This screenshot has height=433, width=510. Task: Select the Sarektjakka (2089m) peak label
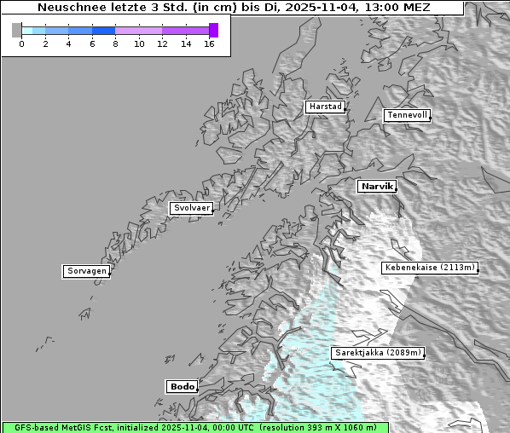378,353
